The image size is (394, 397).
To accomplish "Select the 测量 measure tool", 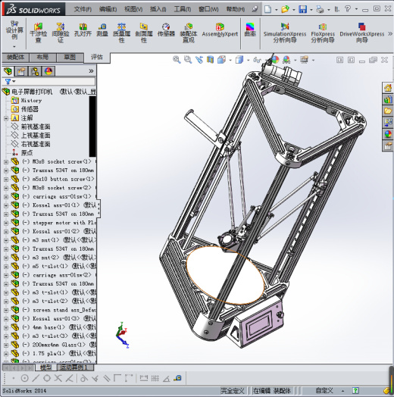I will click(102, 30).
